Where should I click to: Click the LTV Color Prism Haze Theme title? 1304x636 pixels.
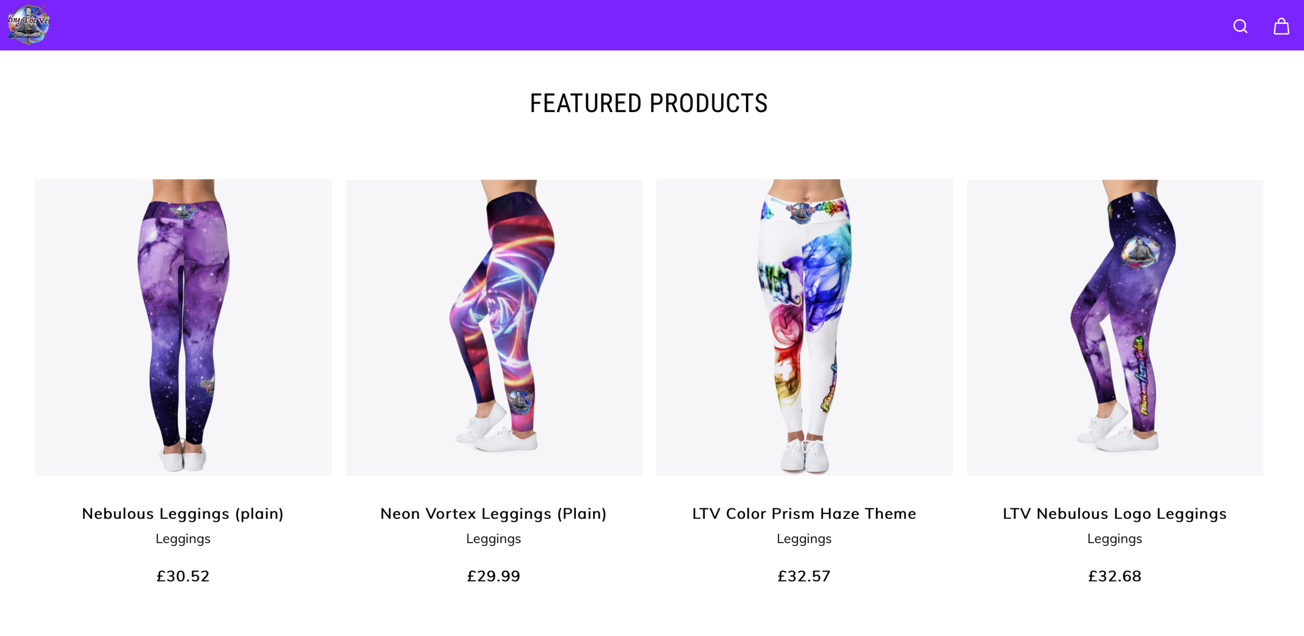(804, 513)
